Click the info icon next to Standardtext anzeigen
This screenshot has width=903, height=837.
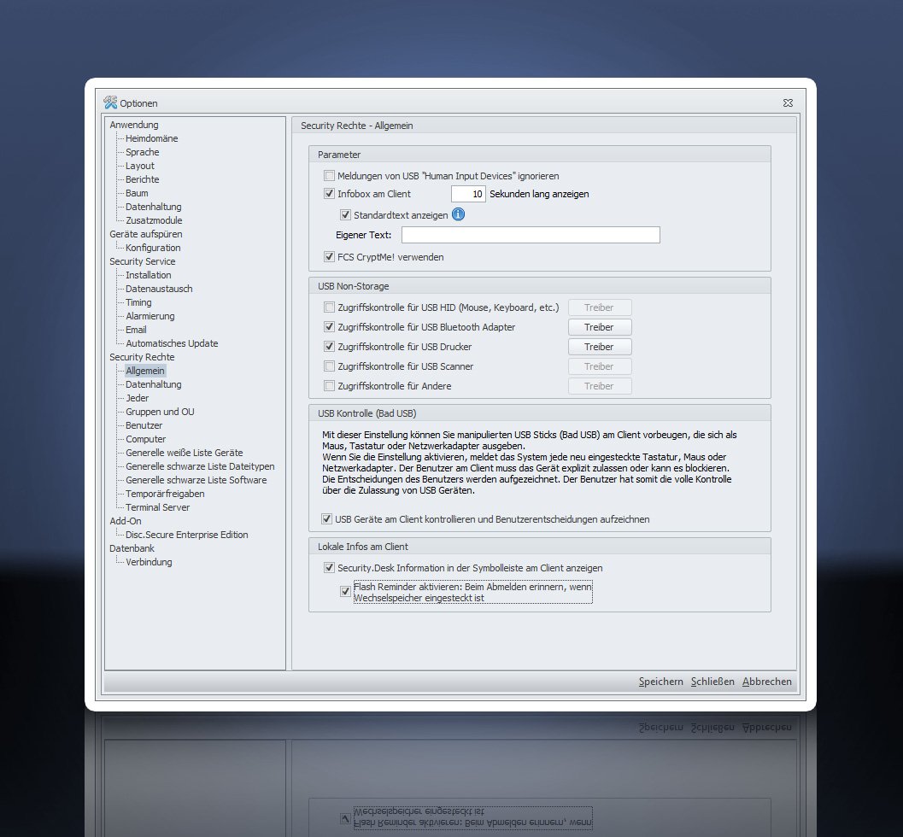[x=458, y=214]
